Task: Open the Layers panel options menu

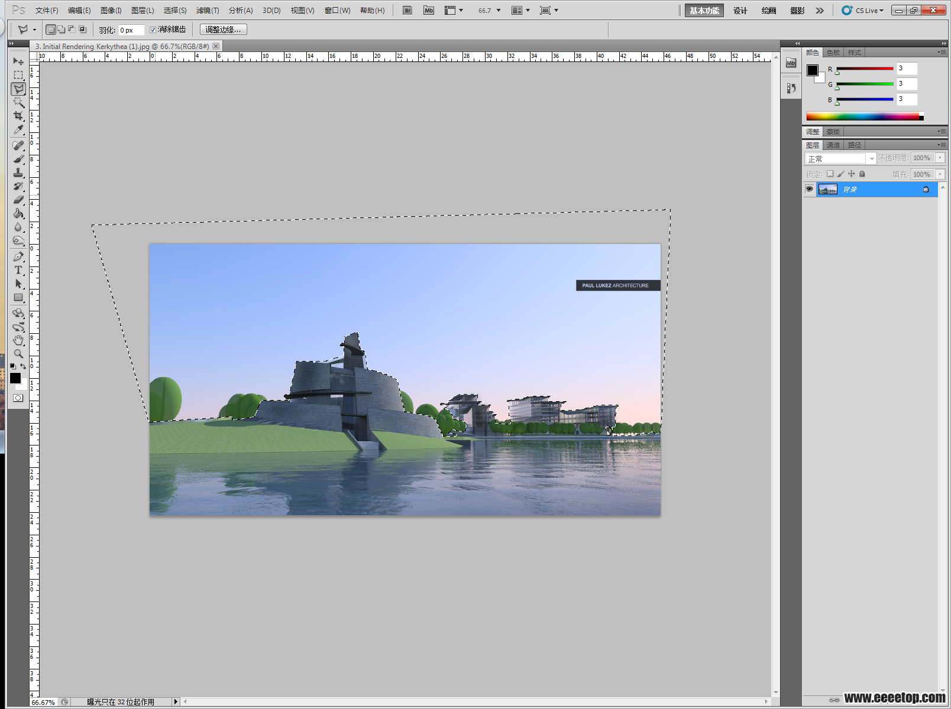Action: coord(942,145)
